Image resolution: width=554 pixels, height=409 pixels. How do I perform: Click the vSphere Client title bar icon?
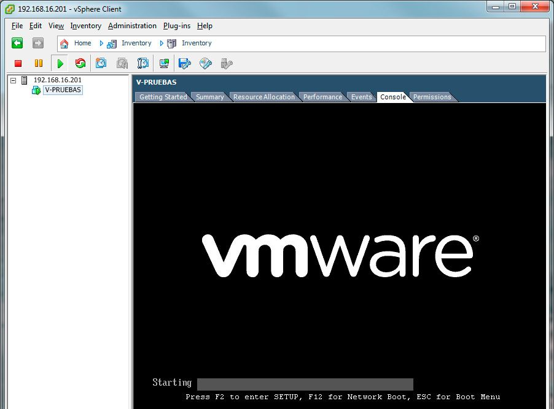[x=10, y=9]
